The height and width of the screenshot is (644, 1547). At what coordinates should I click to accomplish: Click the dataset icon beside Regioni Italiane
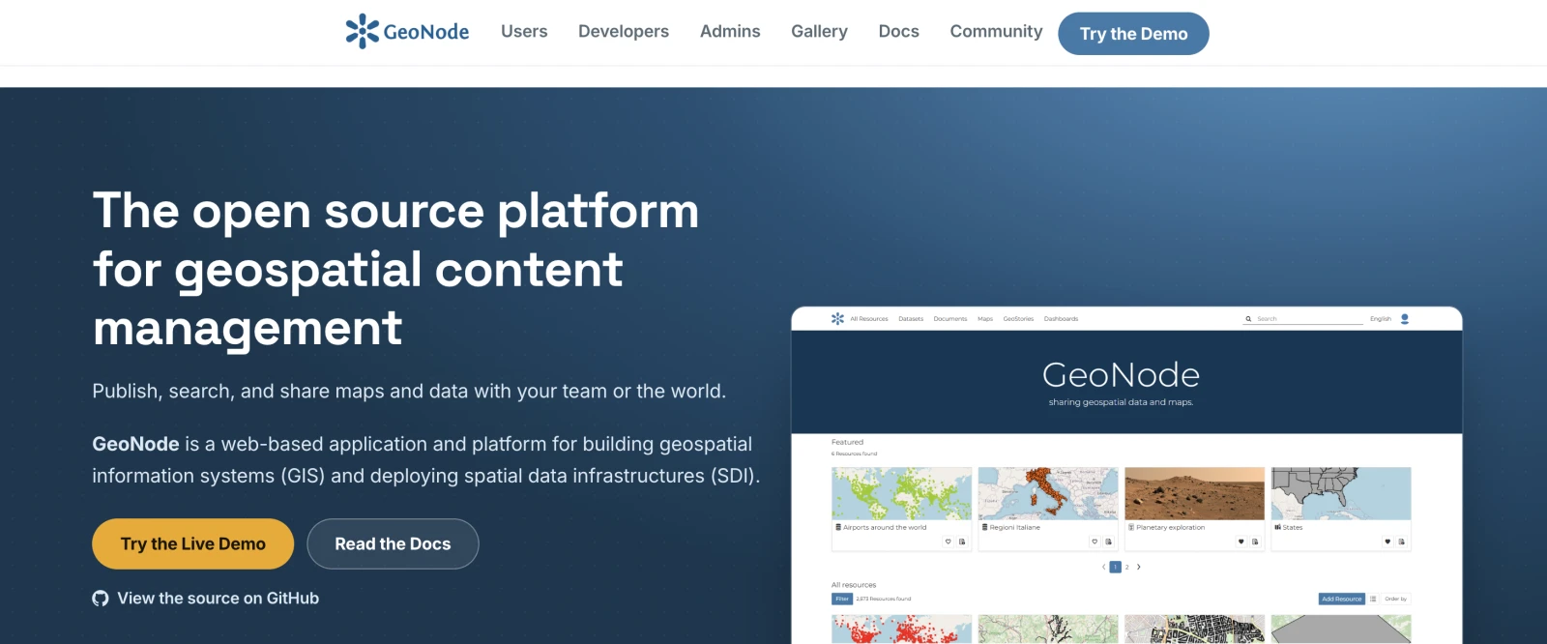point(985,527)
